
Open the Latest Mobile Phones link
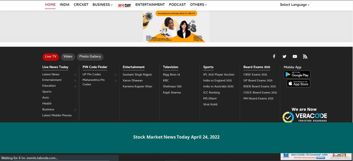click(x=57, y=115)
